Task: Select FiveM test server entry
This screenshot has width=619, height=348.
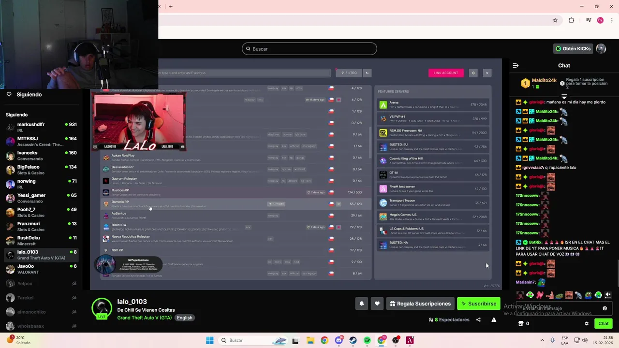Action: [x=433, y=188]
